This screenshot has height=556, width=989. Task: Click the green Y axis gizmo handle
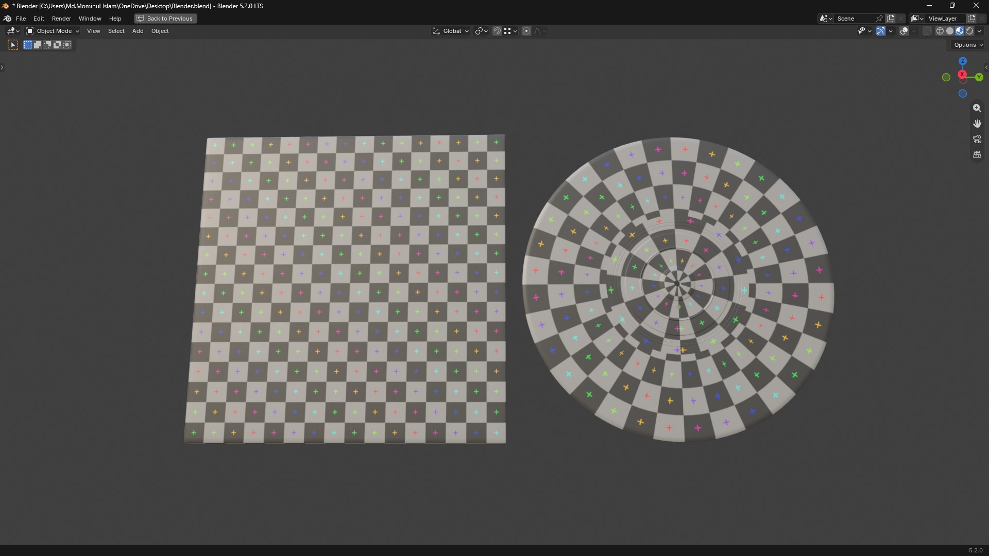click(979, 77)
